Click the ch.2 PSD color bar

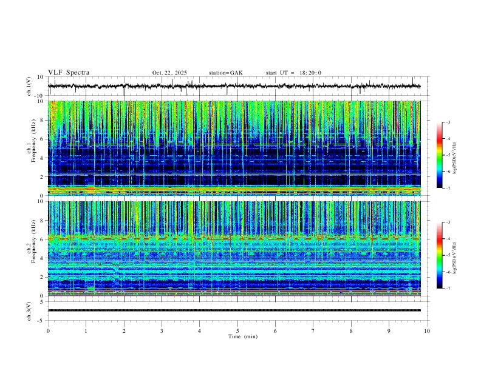click(439, 255)
